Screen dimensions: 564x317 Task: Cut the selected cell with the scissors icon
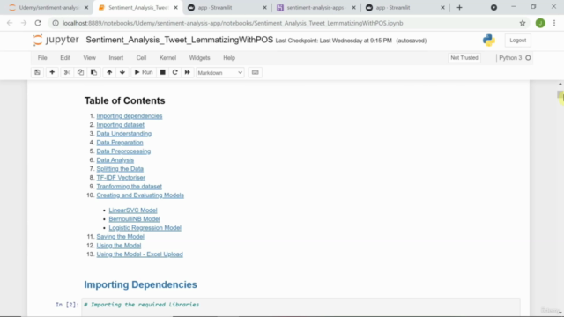coord(67,72)
